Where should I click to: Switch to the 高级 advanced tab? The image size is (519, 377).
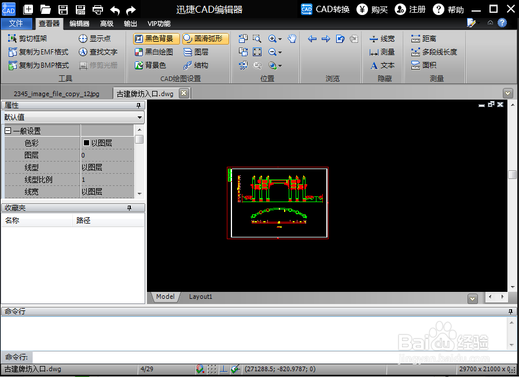[106, 24]
